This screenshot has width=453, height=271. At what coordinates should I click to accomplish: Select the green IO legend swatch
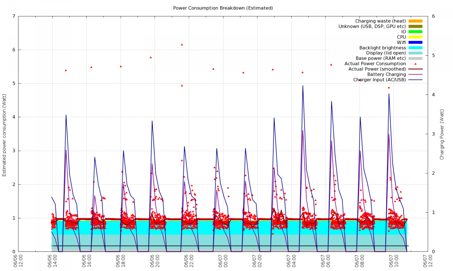(415, 32)
